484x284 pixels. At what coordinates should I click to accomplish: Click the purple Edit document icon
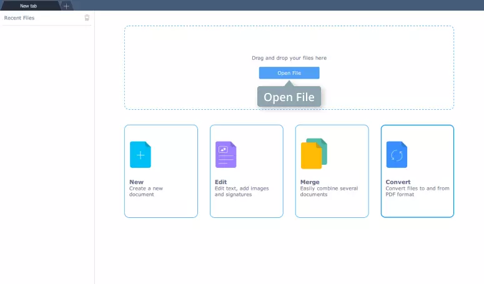(225, 155)
